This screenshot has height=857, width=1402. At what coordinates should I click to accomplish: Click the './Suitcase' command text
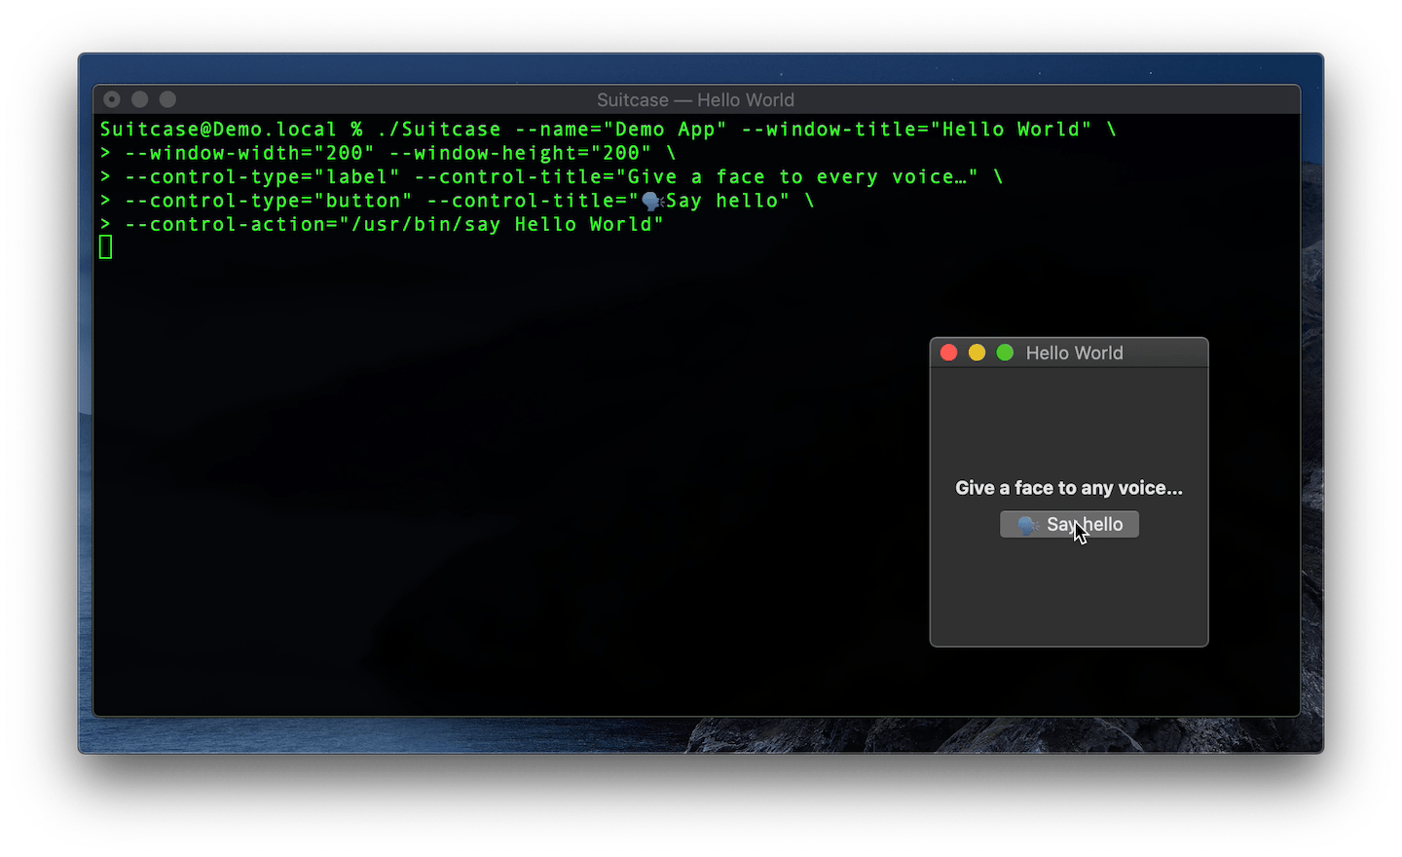coord(439,130)
